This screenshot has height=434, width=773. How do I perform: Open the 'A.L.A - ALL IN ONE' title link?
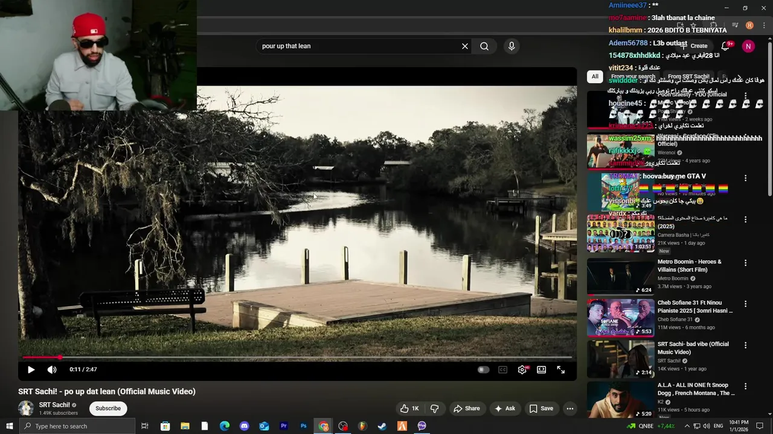[x=696, y=389]
